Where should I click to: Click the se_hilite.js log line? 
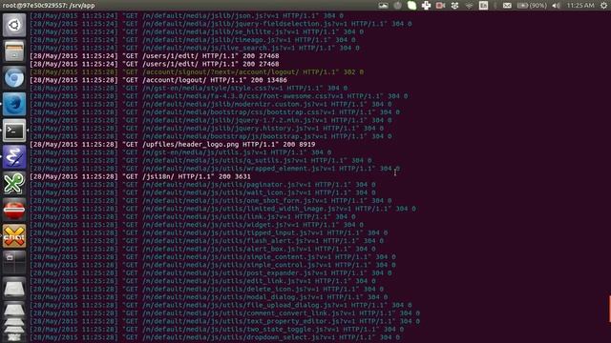197,31
